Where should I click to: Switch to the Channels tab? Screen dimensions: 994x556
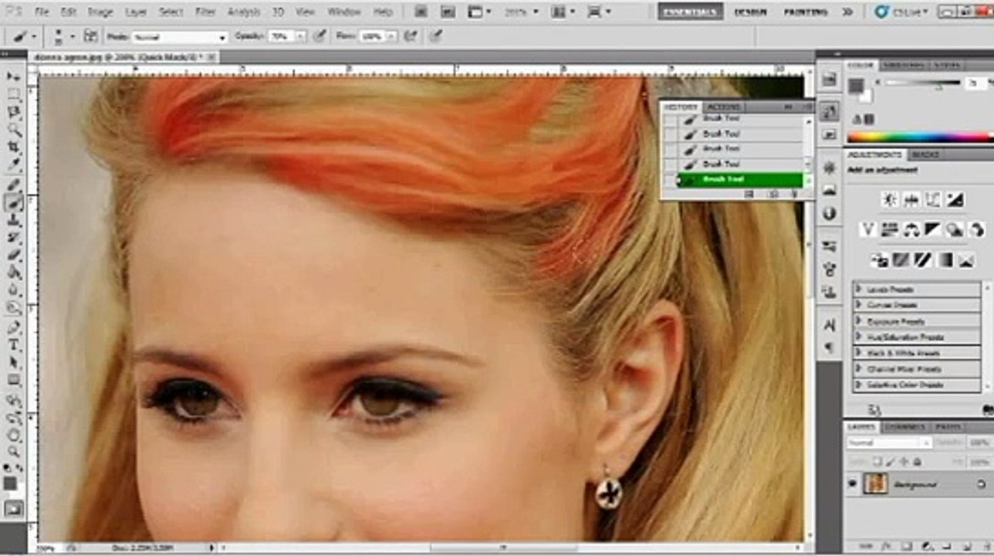coord(905,427)
